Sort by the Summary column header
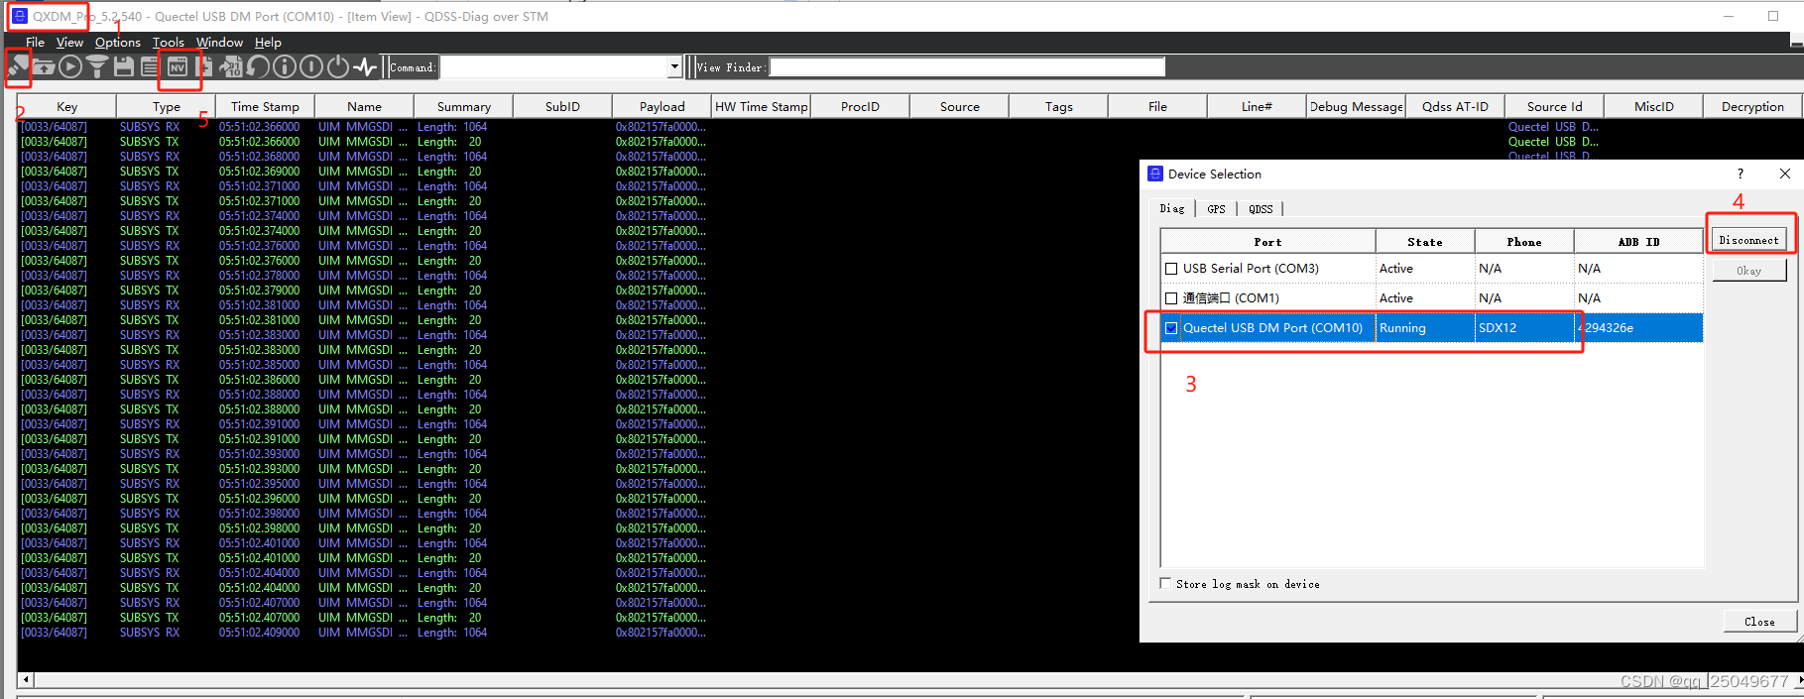Viewport: 1804px width, 699px height. [463, 106]
